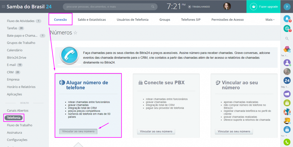The height and width of the screenshot is (147, 293).
Task: Toggle the OCULTO hidden section label
Action: click(x=25, y=103)
